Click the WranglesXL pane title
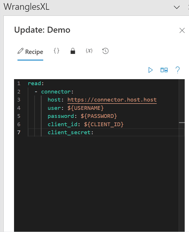 (26, 7)
